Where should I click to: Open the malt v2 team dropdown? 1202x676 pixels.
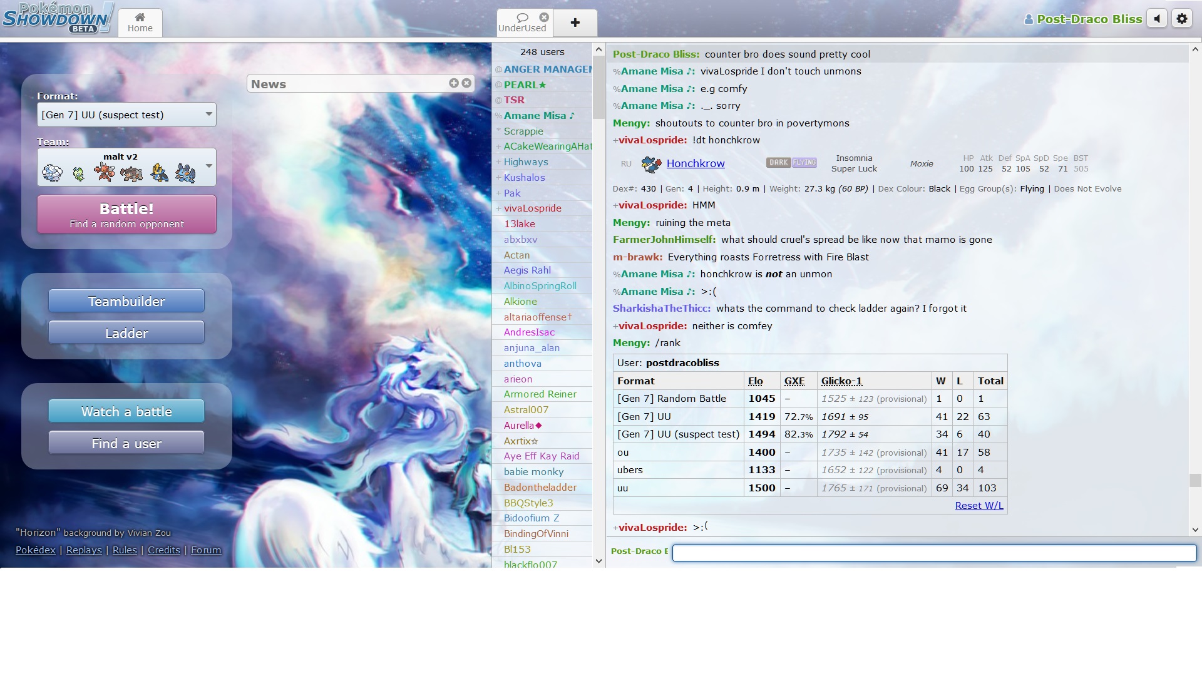coord(126,167)
